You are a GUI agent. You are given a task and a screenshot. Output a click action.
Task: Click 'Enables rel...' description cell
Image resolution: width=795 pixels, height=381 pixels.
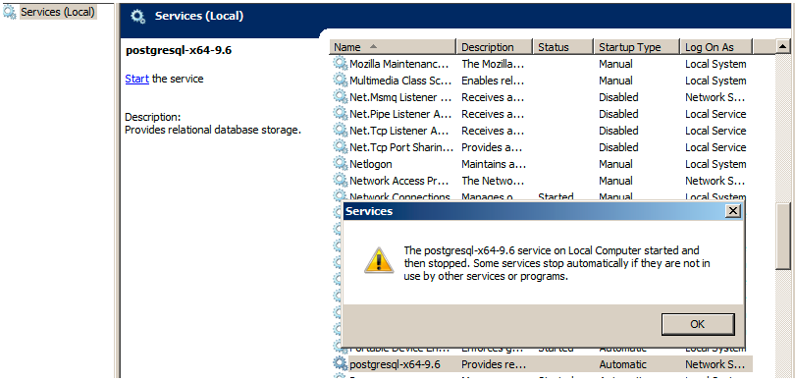tap(493, 81)
